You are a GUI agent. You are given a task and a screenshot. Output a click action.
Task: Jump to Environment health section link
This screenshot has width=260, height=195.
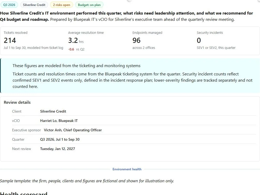point(127,169)
